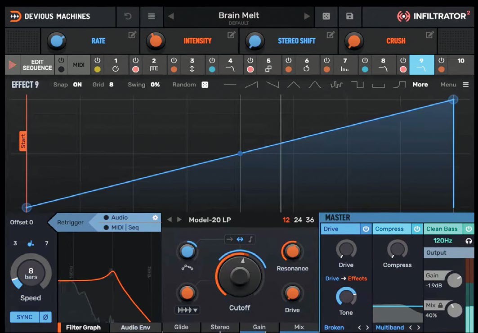This screenshot has height=333, width=478.
Task: Open the effect Menu
Action: coord(455,85)
